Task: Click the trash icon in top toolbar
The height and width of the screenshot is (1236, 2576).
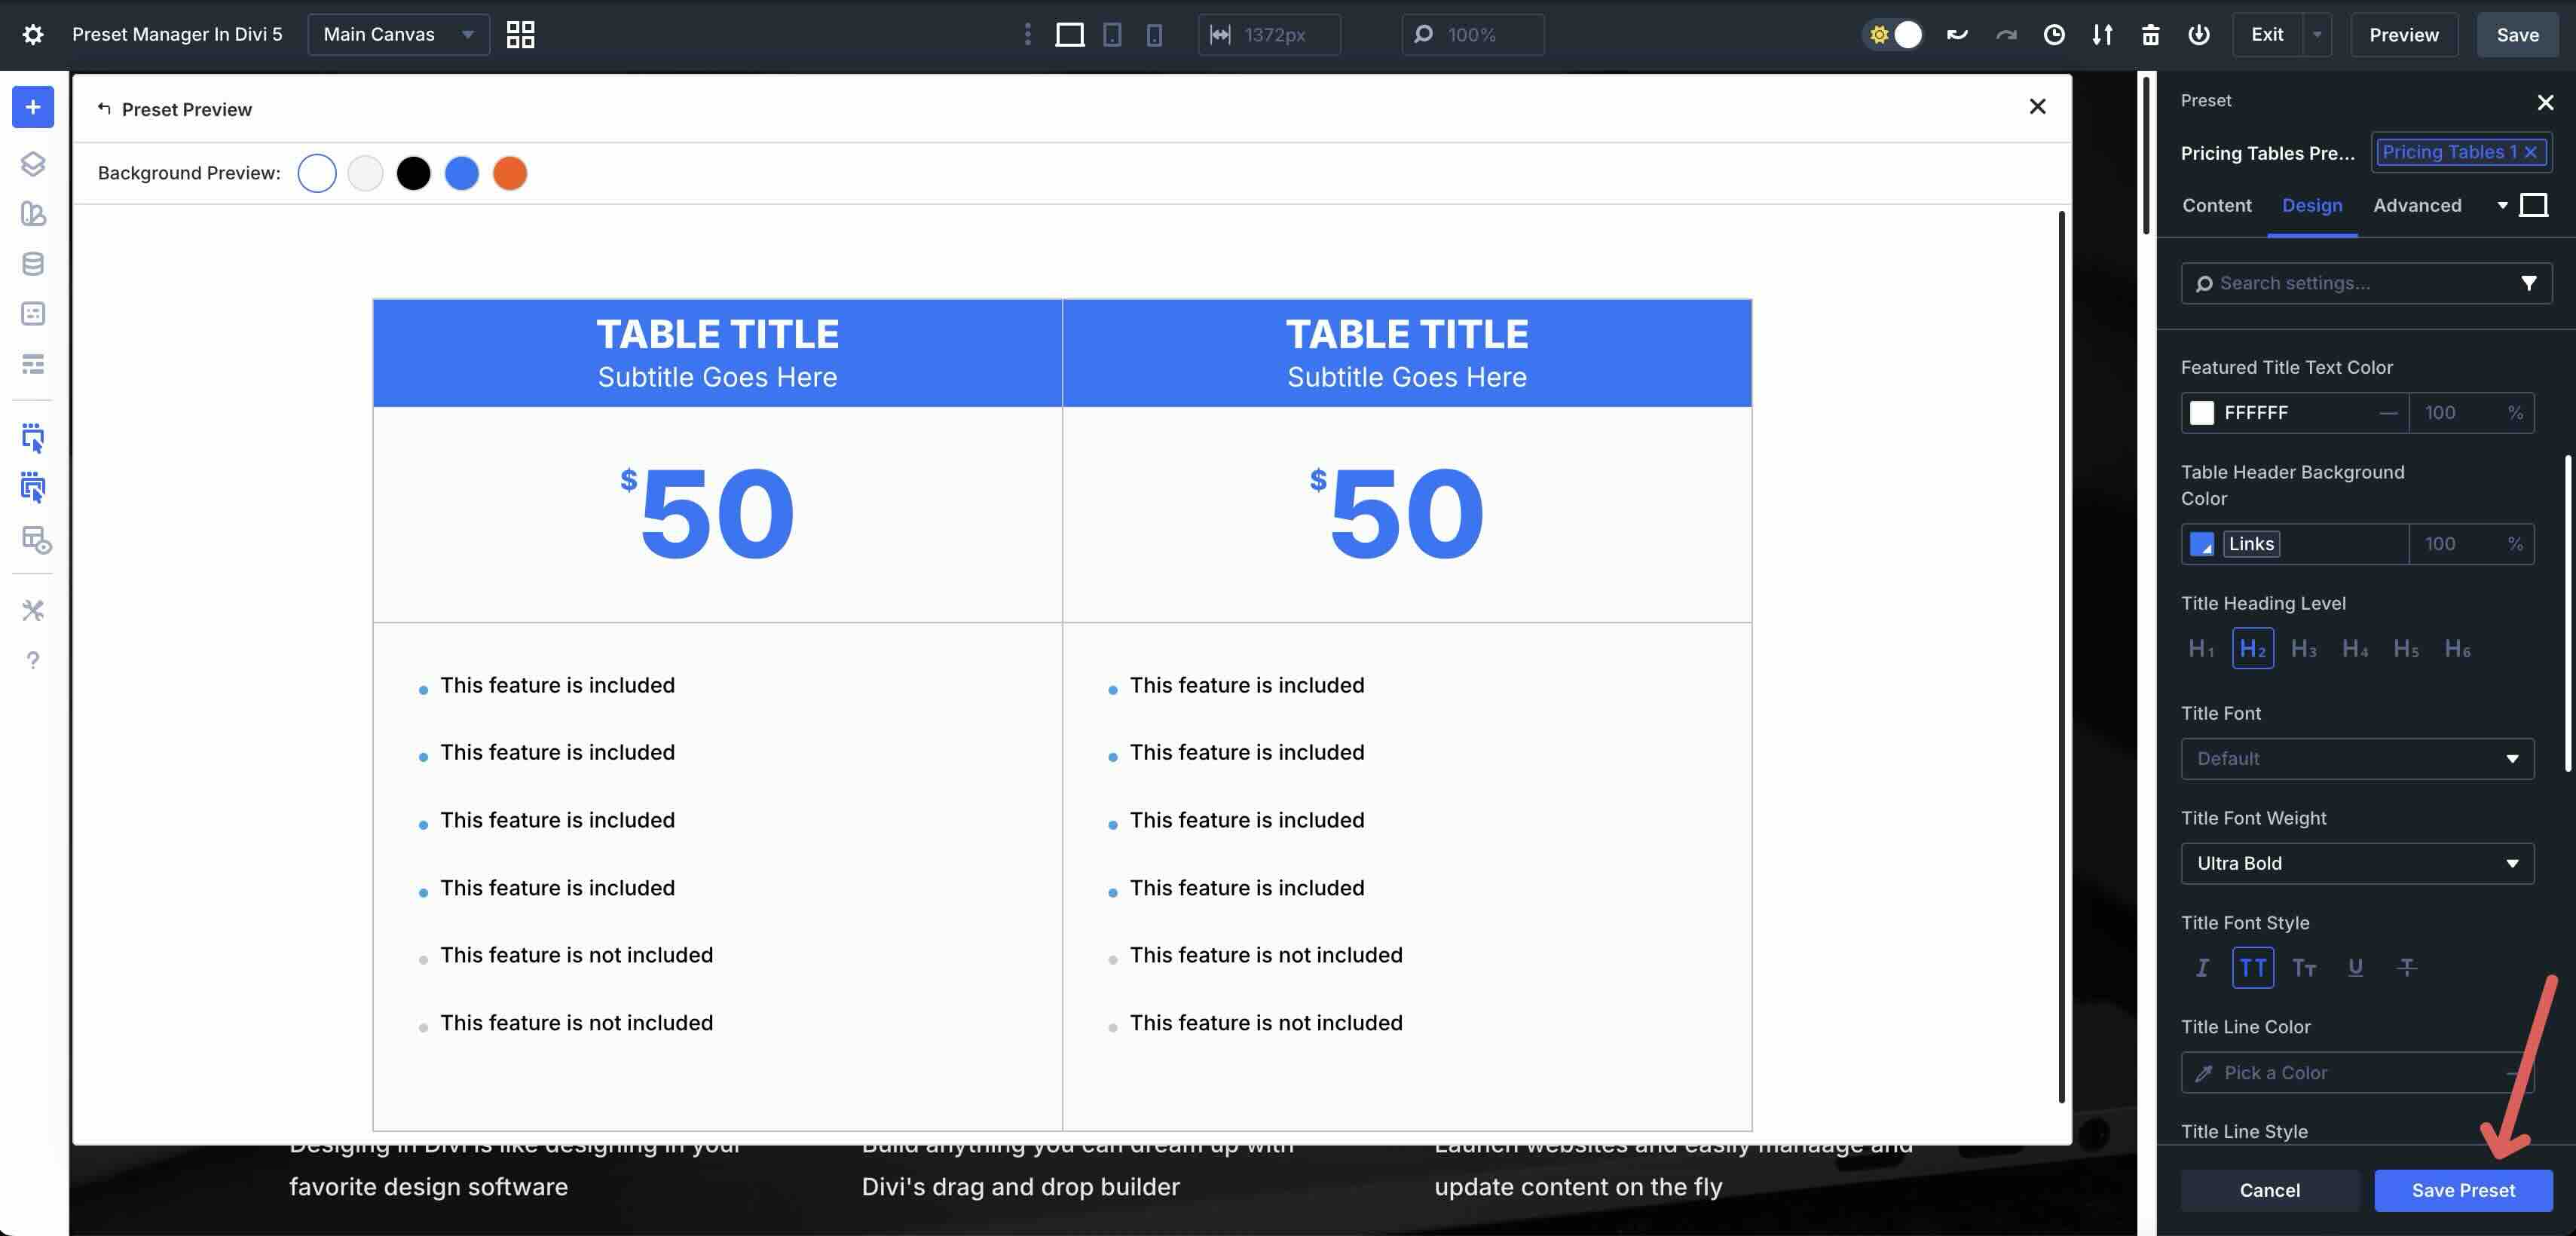Action: 2150,34
